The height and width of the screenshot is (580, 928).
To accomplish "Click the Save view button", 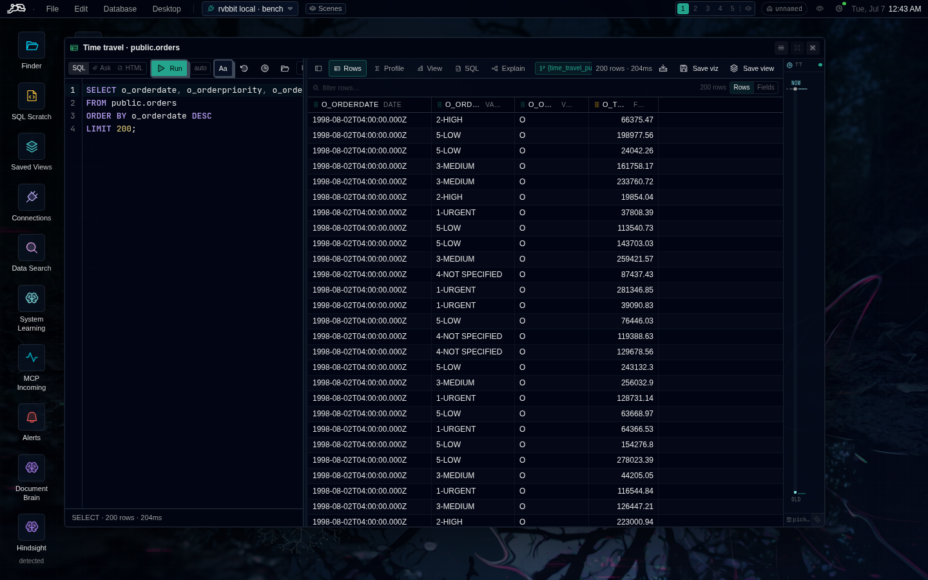I will pos(752,68).
